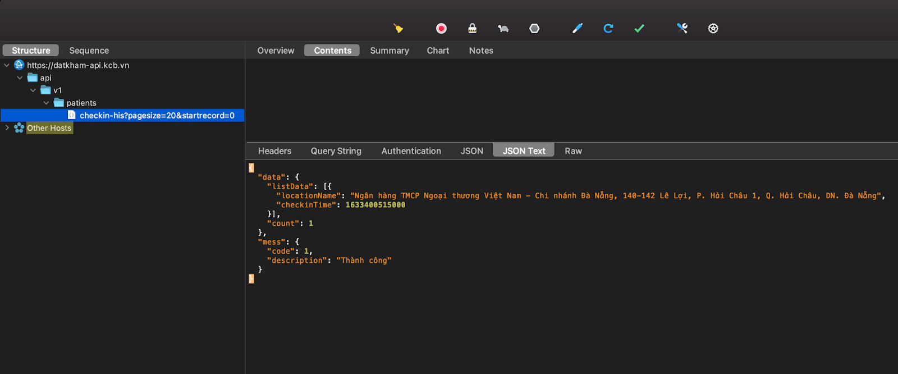The height and width of the screenshot is (374, 898).
Task: Click the "description" key in JSON
Action: pyautogui.click(x=297, y=261)
